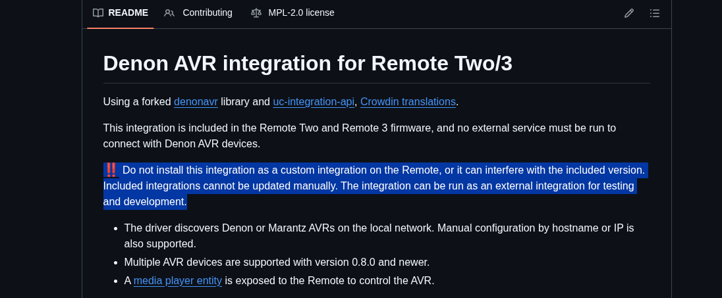The image size is (722, 298).
Task: Open the media player entity link
Action: pyautogui.click(x=178, y=281)
